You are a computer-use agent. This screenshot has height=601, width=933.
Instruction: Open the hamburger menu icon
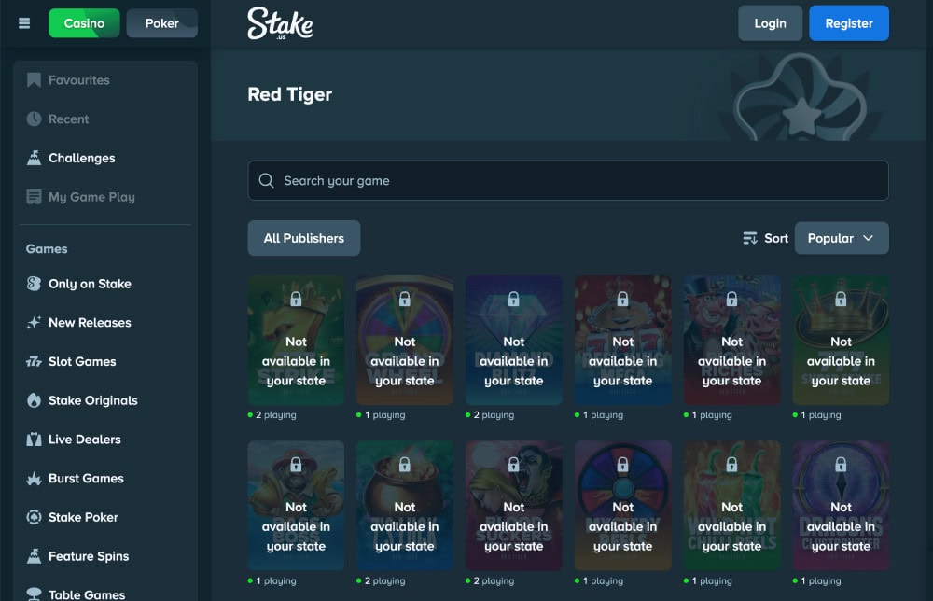coord(24,23)
